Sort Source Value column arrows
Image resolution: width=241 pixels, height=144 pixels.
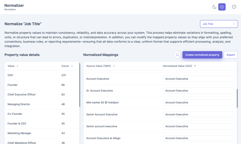[114, 66]
